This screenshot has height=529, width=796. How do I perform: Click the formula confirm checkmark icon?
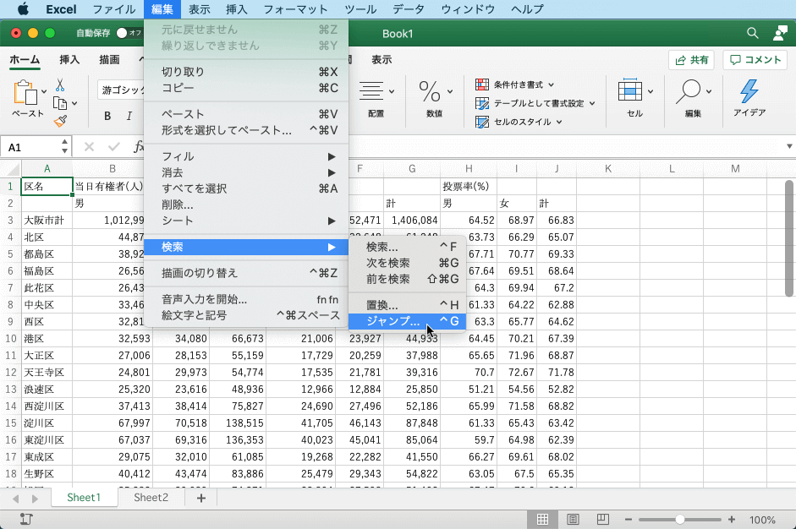[x=113, y=147]
